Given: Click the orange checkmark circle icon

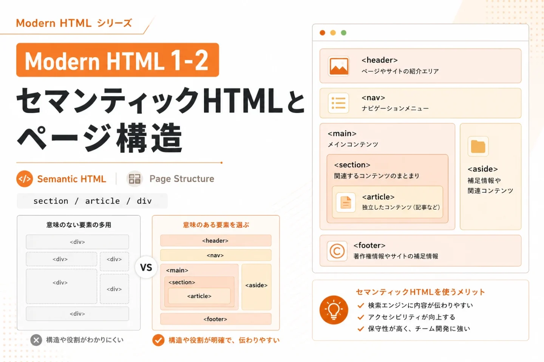Looking at the screenshot, I should pyautogui.click(x=158, y=340).
